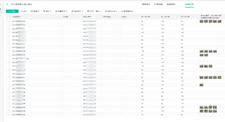Click the 第一次心率 column header
The image size is (225, 122).
pyautogui.click(x=146, y=17)
